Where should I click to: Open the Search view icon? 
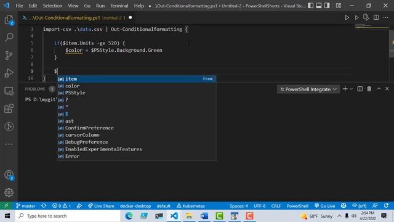tap(9, 37)
